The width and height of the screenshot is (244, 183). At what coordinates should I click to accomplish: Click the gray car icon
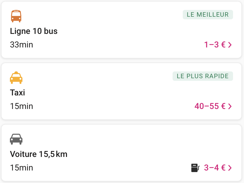click(16, 139)
